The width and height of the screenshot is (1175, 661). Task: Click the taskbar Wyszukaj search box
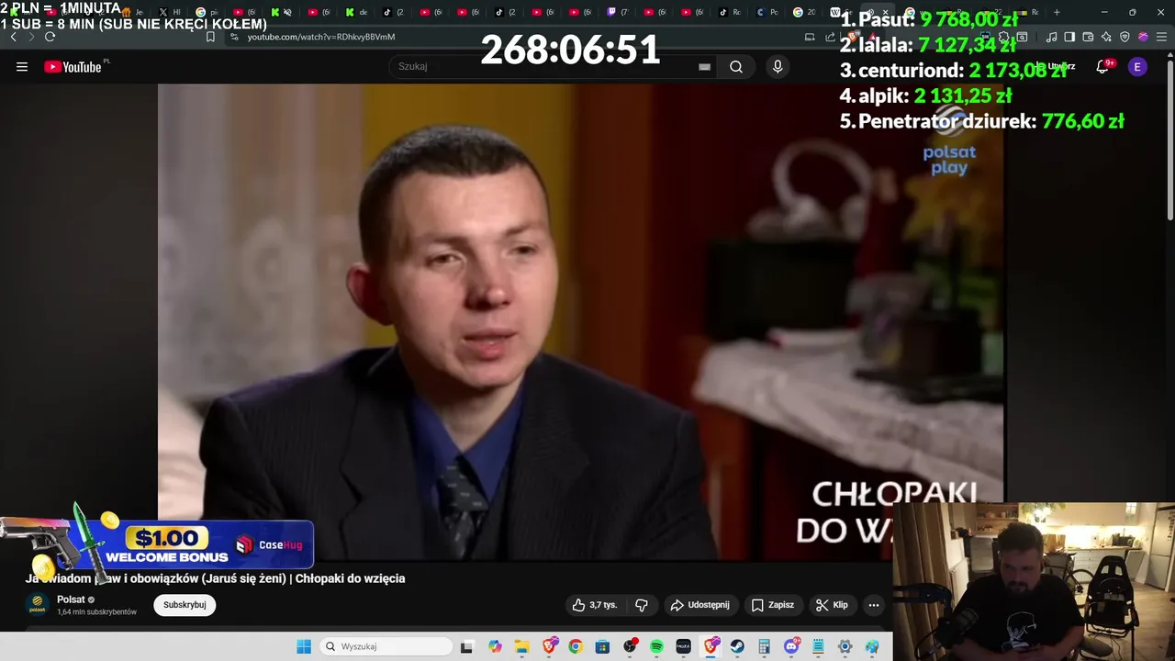coord(386,647)
